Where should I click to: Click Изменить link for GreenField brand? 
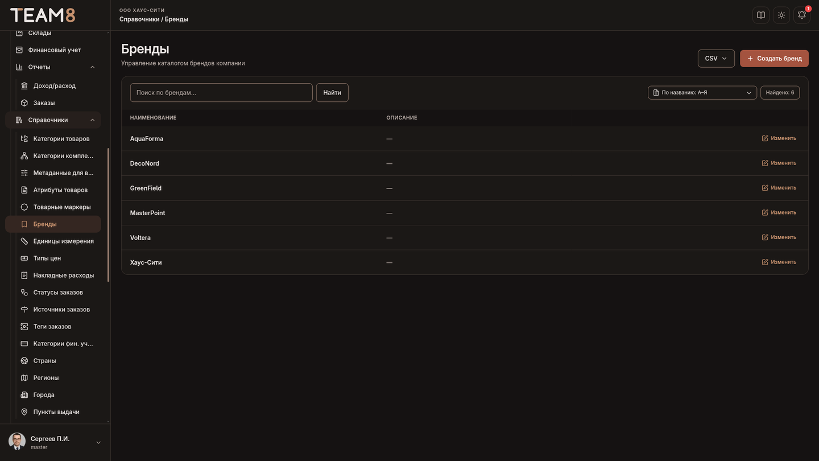tap(779, 188)
